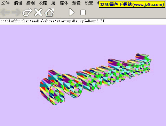Stop playback with the square button
166x126 pixels.
point(83,12)
